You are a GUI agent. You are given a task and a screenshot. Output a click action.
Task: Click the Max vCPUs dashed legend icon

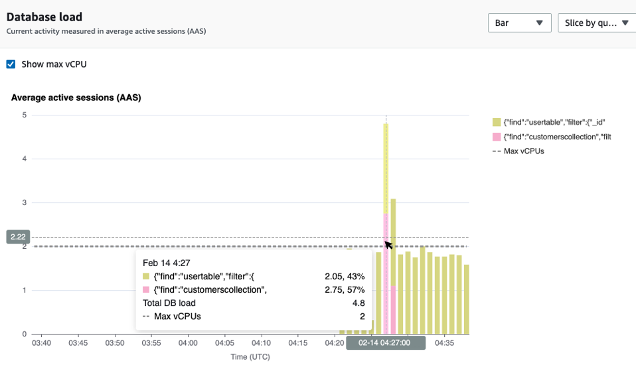point(496,151)
